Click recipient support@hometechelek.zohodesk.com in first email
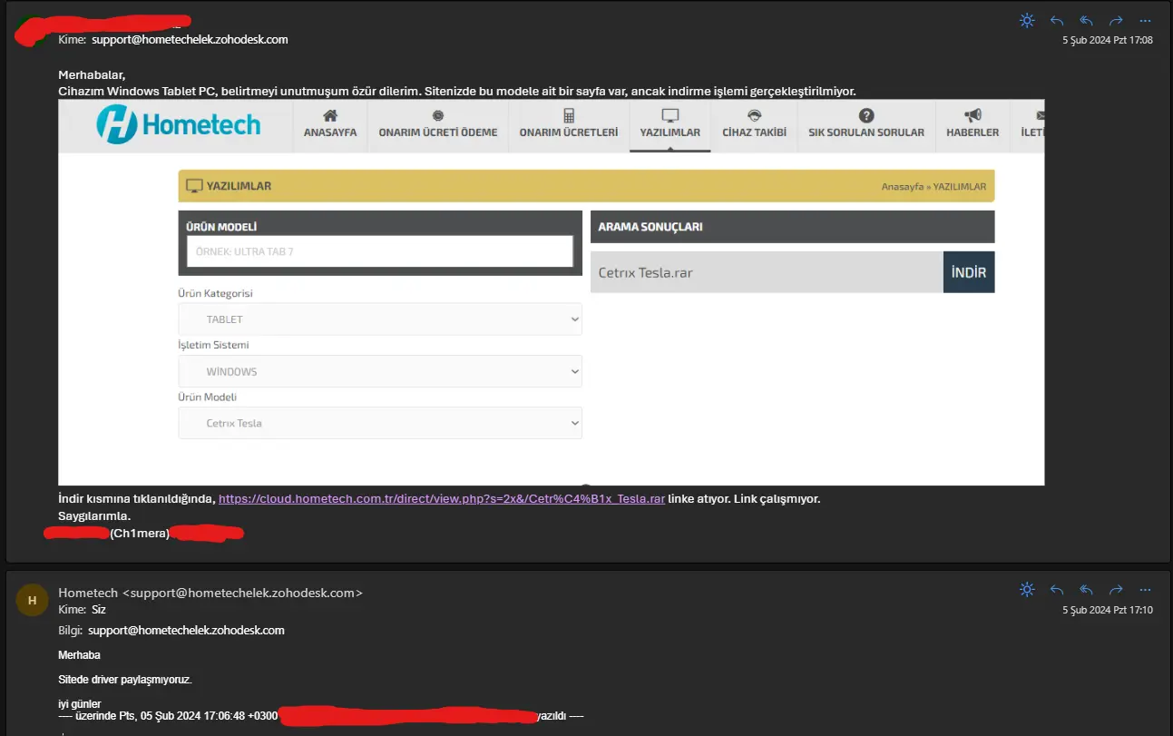This screenshot has height=736, width=1173. coord(190,40)
